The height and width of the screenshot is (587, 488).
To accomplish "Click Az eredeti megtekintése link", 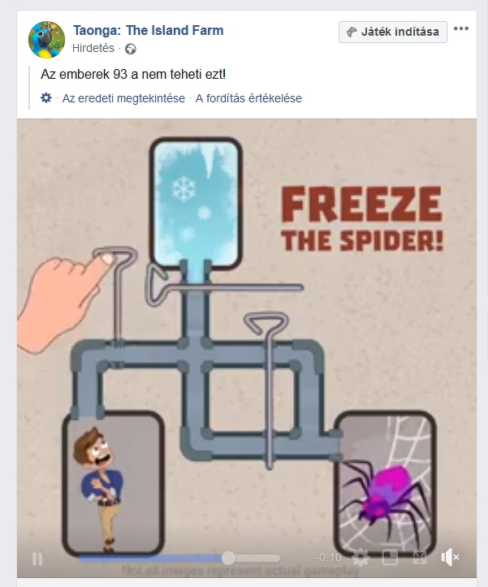I will click(x=123, y=98).
